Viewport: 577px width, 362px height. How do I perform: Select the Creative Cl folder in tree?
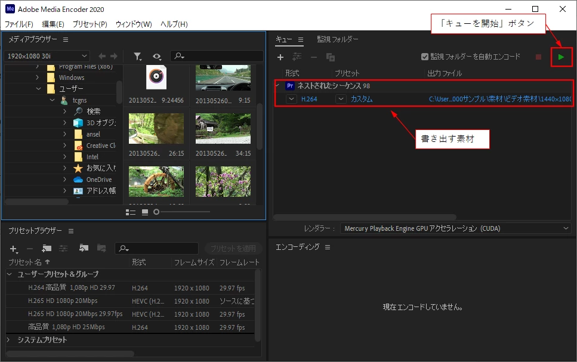coord(100,146)
